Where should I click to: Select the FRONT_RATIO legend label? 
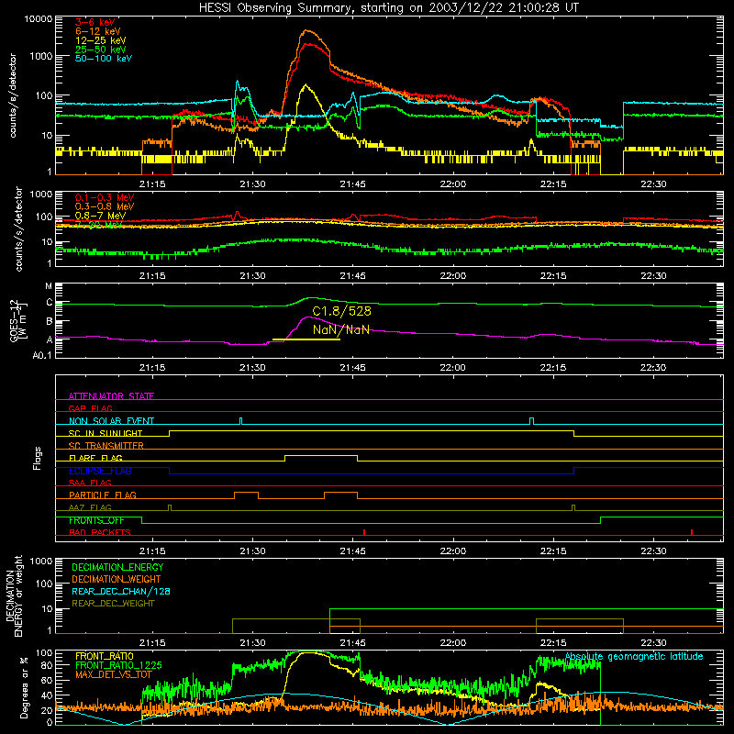coord(105,656)
